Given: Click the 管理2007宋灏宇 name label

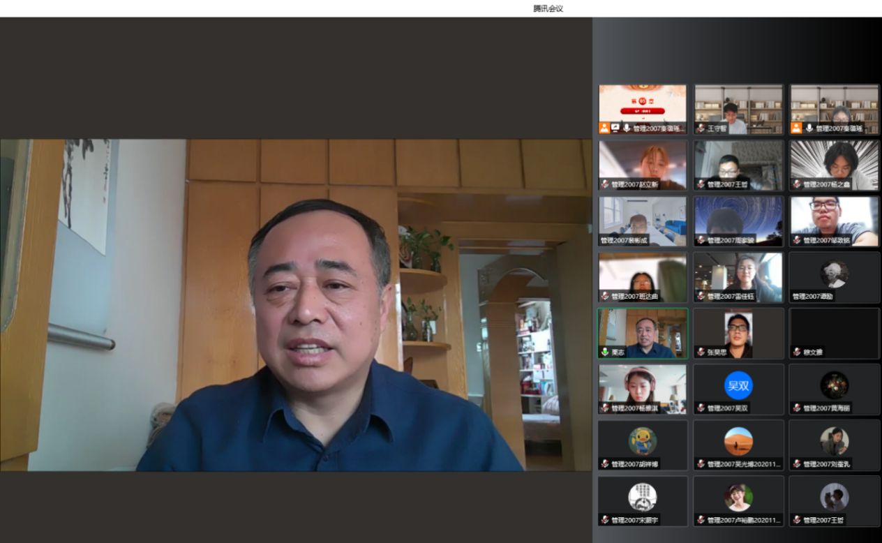Looking at the screenshot, I should (636, 520).
